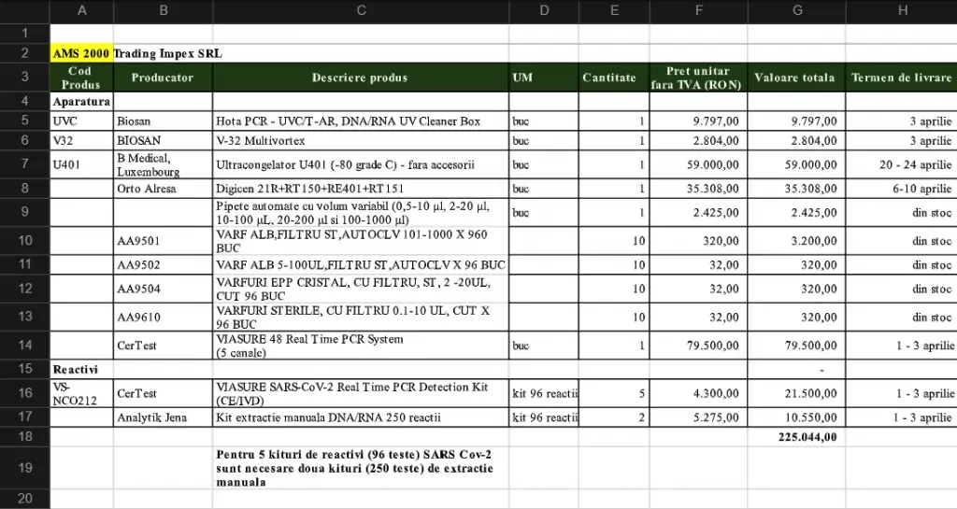Click the 'VARFURI STERILE' description cell

point(361,317)
